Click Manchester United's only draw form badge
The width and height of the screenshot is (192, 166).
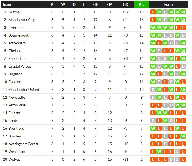[x=153, y=90]
